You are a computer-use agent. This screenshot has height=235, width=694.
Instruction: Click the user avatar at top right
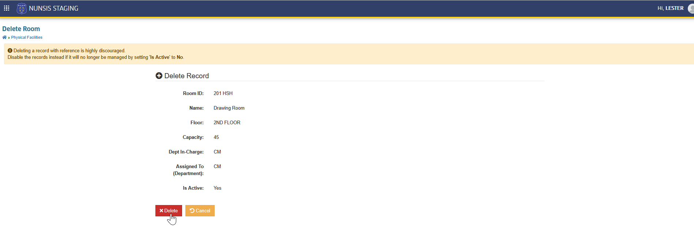coord(691,8)
